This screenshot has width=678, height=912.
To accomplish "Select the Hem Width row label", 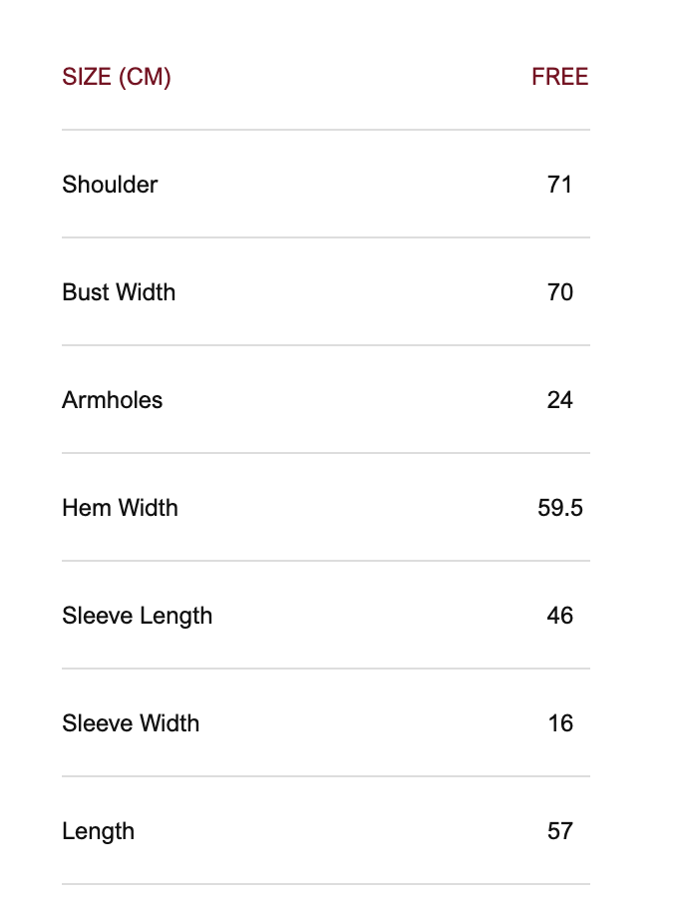I will click(120, 508).
